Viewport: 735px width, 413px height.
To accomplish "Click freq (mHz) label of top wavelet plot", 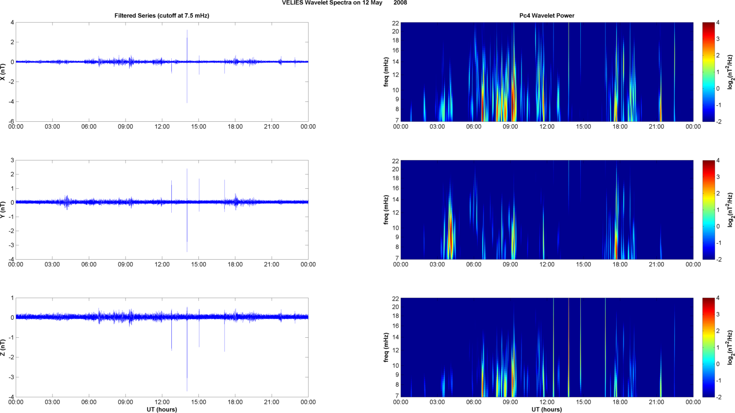I will click(x=386, y=72).
